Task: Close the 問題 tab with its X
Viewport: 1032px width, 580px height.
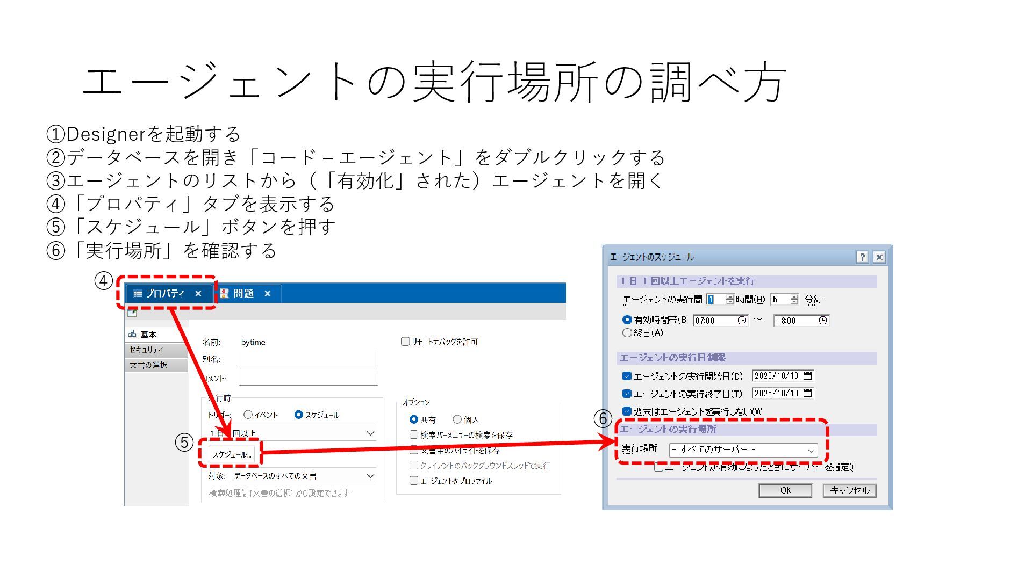Action: (x=268, y=294)
